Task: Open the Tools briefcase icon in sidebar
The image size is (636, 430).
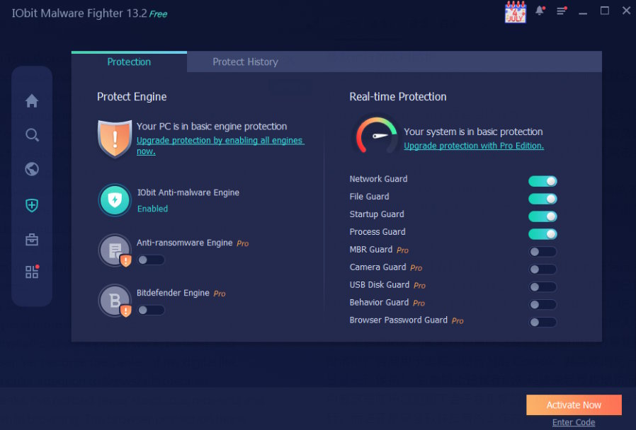Action: pos(32,239)
